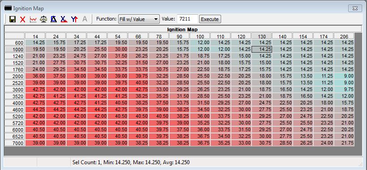Image resolution: width=367 pixels, height=170 pixels.
Task: Click the blue triangle icon beside the scales
Action: click(54, 19)
